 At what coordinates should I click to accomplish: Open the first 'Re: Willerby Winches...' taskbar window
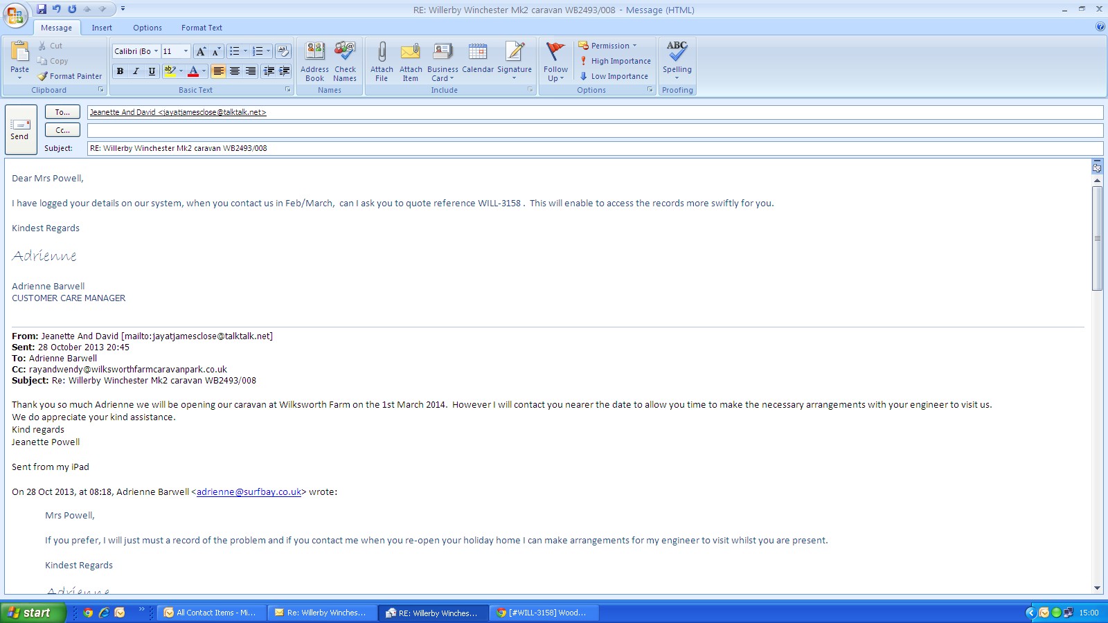(x=322, y=613)
